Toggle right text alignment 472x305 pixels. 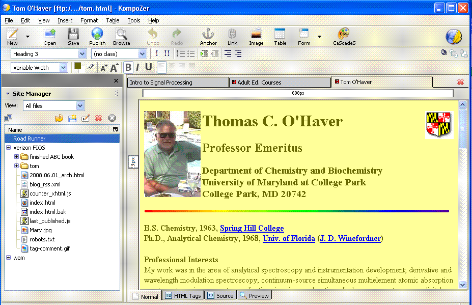point(182,67)
